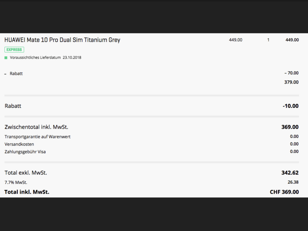Image resolution: width=308 pixels, height=231 pixels.
Task: Click the net total amount 342.62
Action: 290,173
